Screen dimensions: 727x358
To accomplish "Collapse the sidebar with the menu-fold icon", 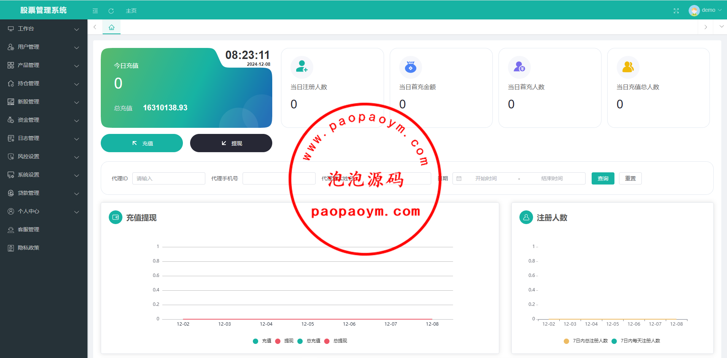I will coord(95,11).
